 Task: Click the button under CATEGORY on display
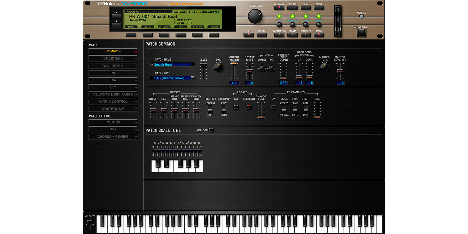[x=164, y=35]
